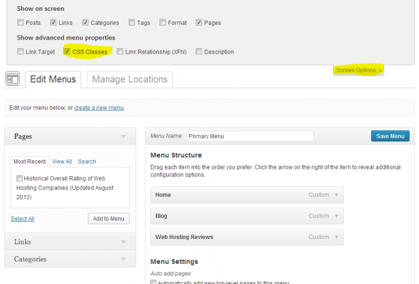Image resolution: width=419 pixels, height=284 pixels.
Task: Click the Add to Menu button
Action: click(x=109, y=218)
